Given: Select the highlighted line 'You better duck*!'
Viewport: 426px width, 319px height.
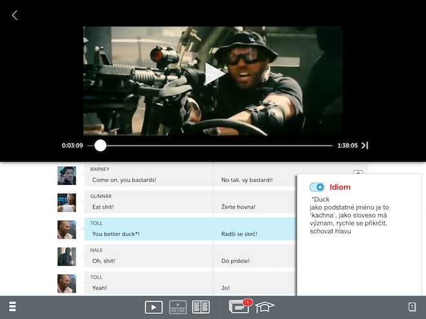Looking at the screenshot, I should click(x=116, y=234).
